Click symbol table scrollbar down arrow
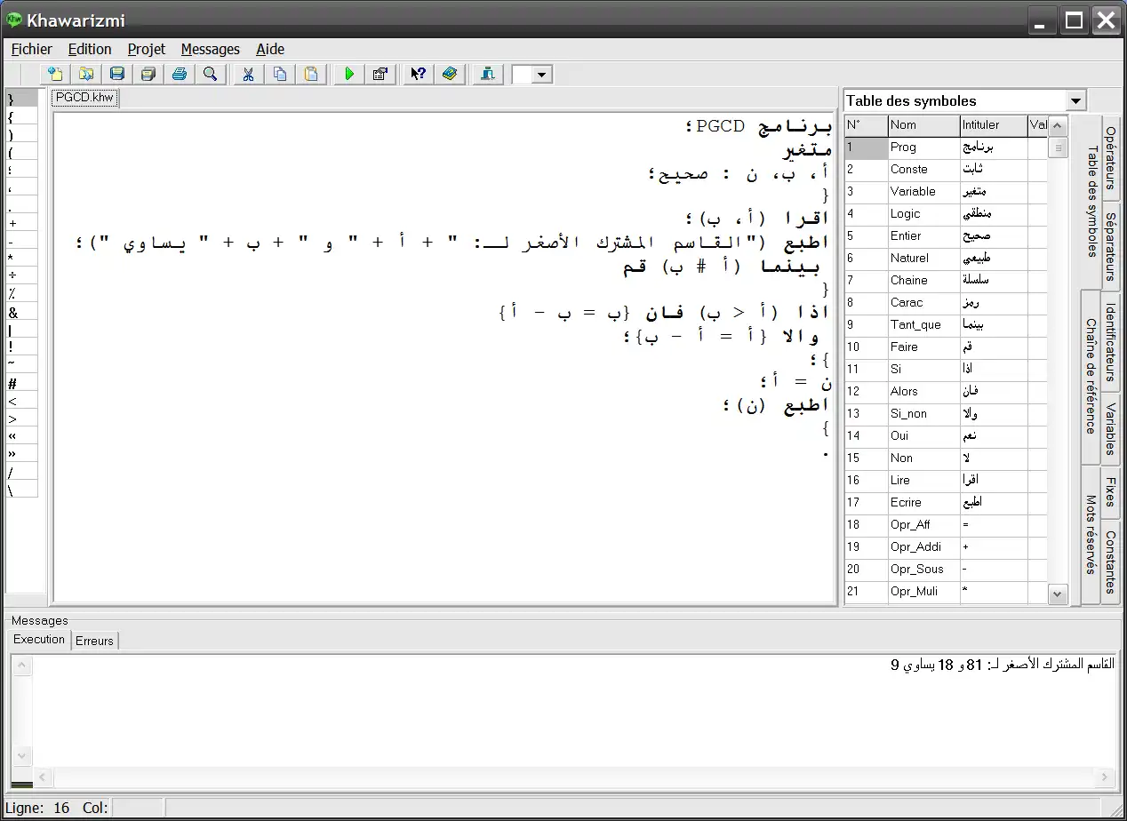Screen dimensions: 1127x821 1058,594
